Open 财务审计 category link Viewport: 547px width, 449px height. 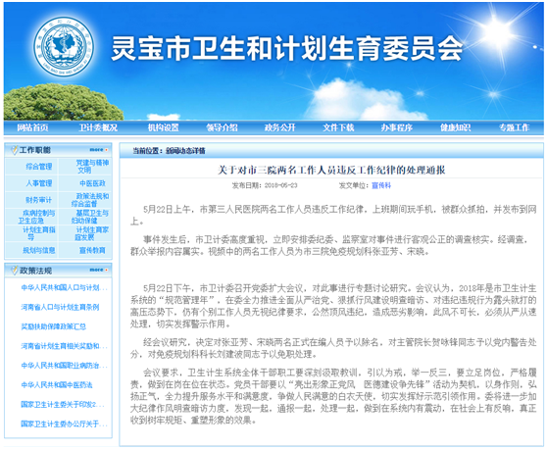pos(39,200)
